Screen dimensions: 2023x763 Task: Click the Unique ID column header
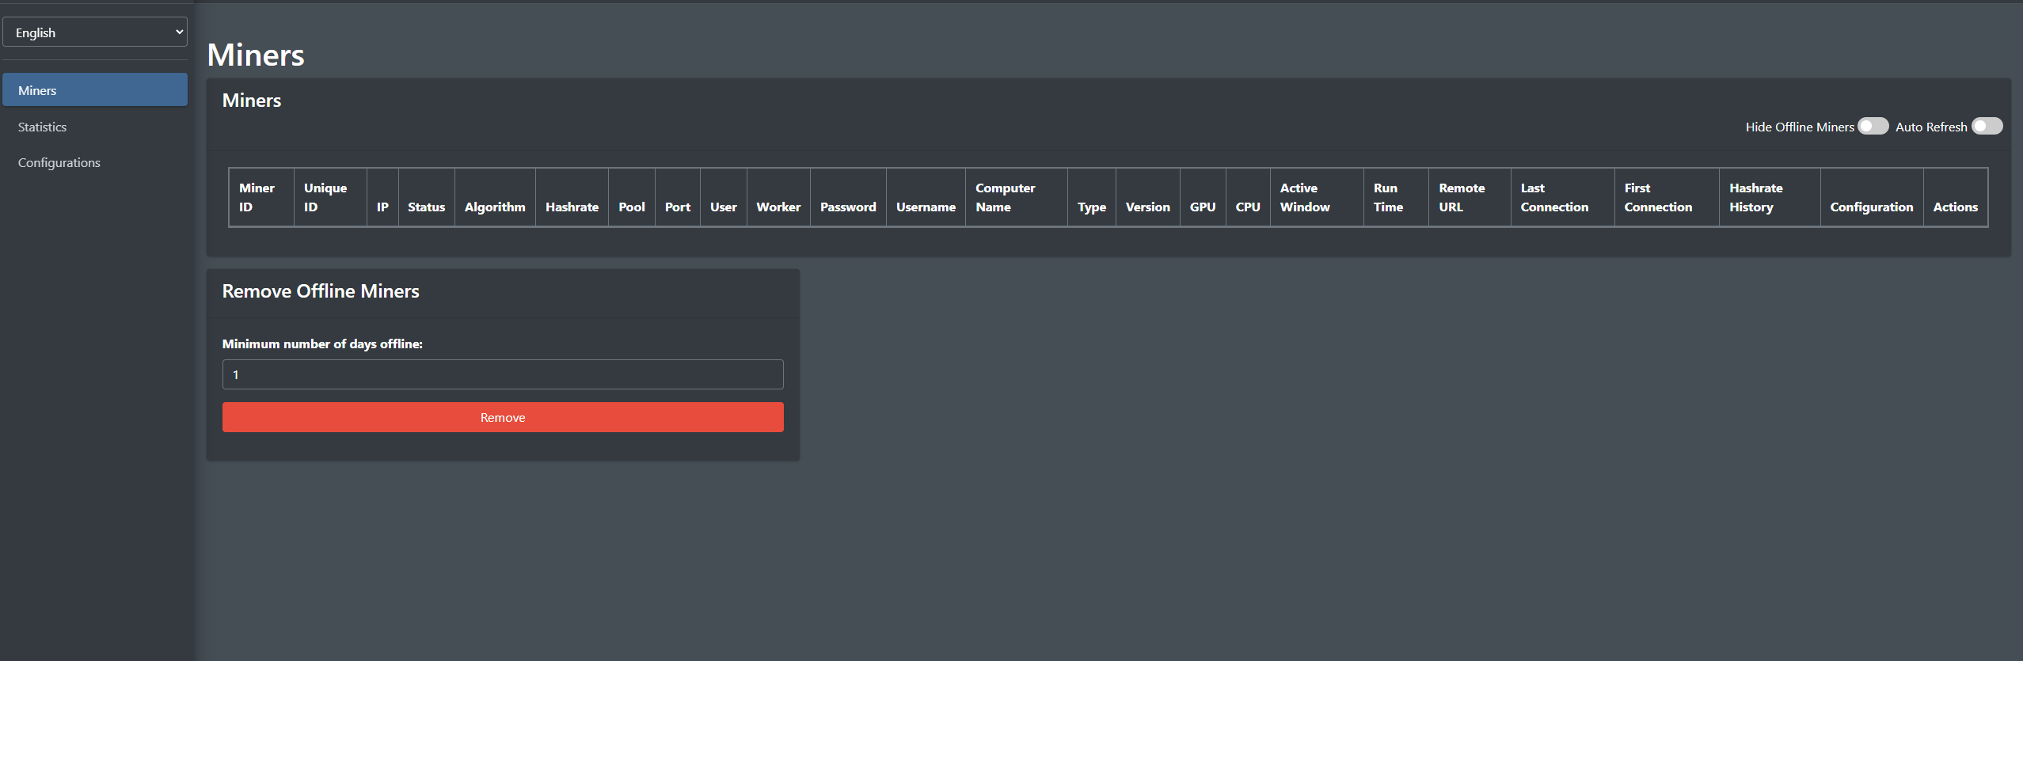(325, 197)
